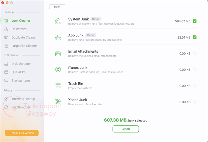Viewport: 208px width, 142px height.
Task: Click the Disk Manager drive icon
Action: (x=6, y=64)
